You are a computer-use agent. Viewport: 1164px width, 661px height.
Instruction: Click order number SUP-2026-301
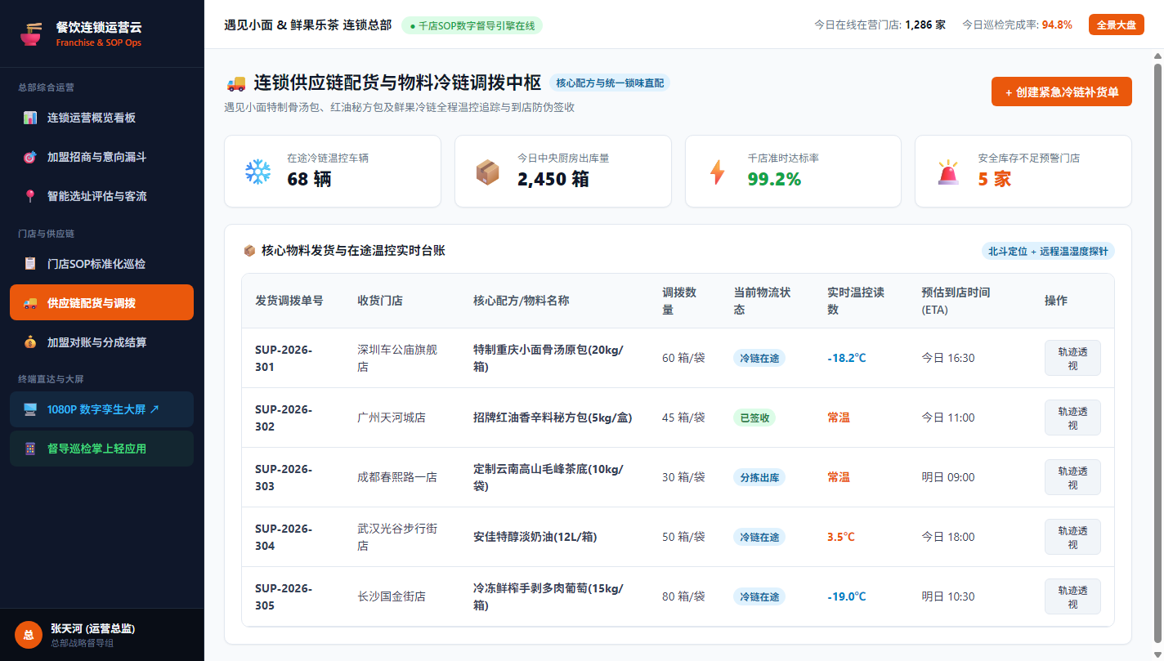coord(284,358)
